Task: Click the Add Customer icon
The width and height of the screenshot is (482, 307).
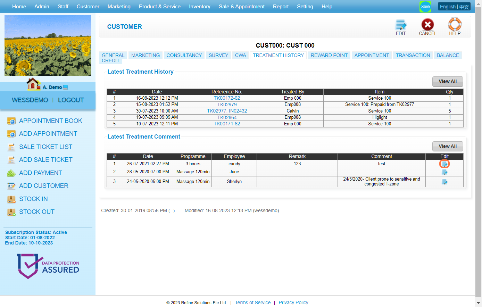Action: point(11,186)
